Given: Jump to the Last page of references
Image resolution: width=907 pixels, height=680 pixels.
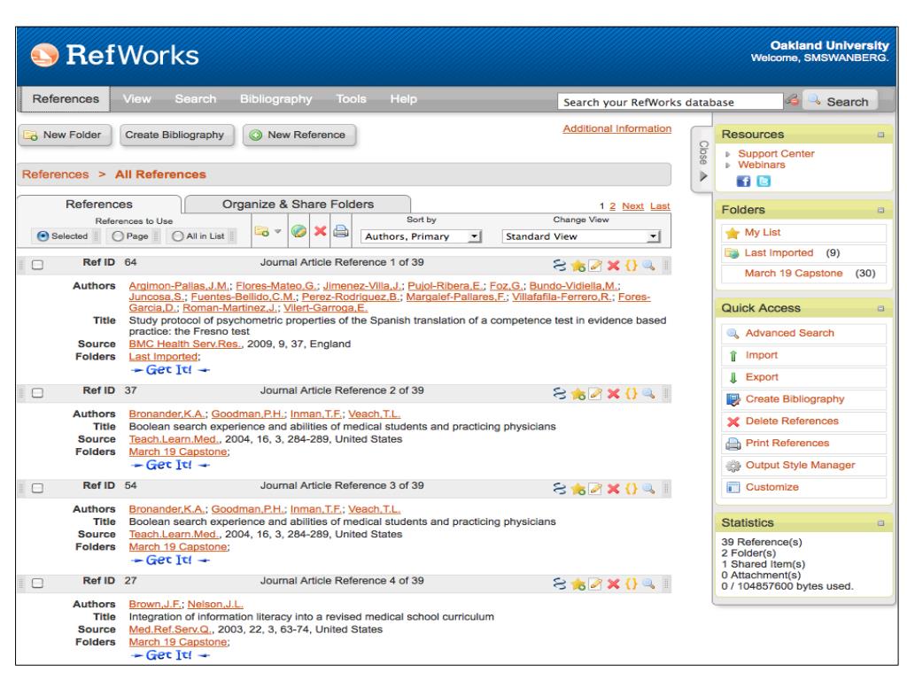Looking at the screenshot, I should coord(660,205).
